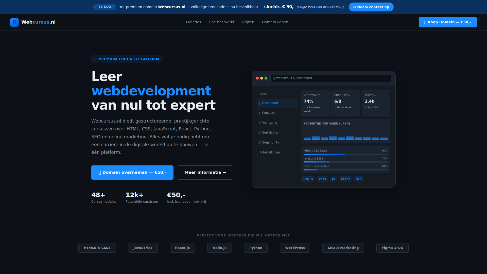487x274 pixels.
Task: Click the webcursus.nl/dashboard address bar
Action: pyautogui.click(x=331, y=78)
